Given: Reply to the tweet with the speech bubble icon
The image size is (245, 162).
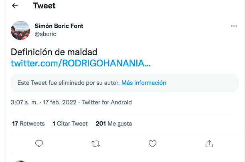Looking at the screenshot, I should coord(39,143).
